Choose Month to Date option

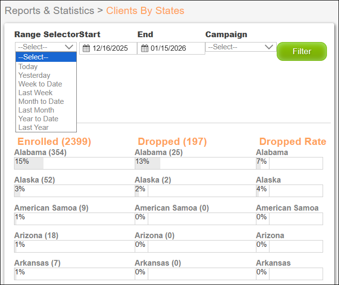tap(46, 101)
